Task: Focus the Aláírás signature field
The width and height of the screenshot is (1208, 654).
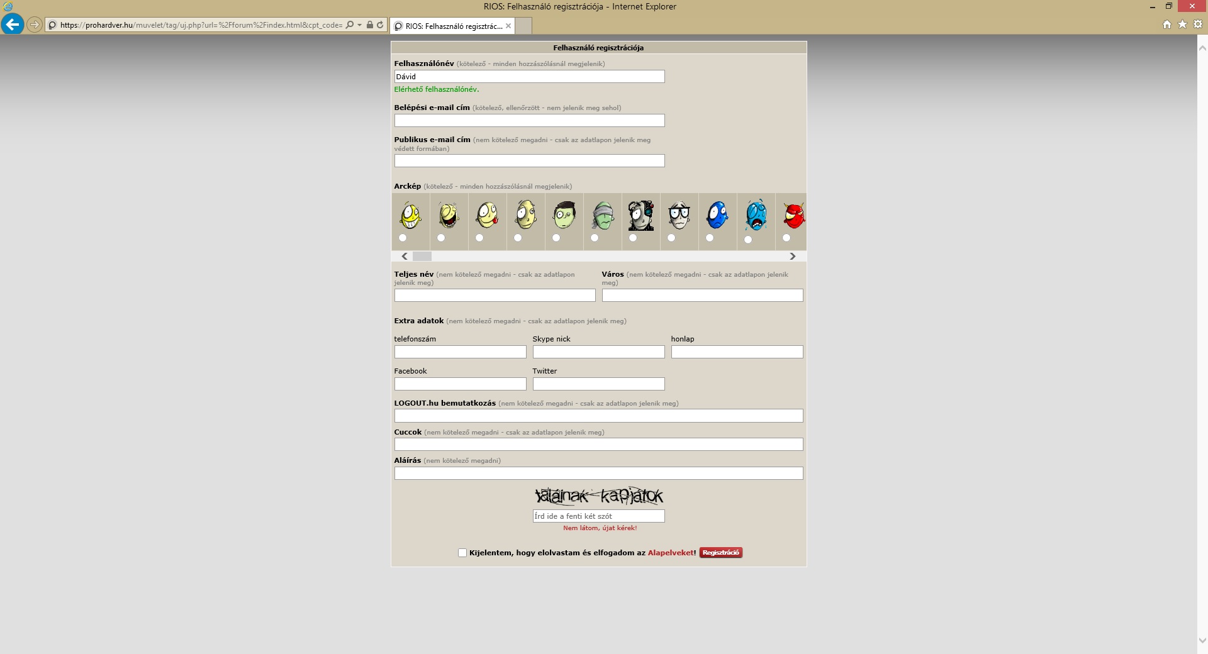Action: [x=598, y=474]
